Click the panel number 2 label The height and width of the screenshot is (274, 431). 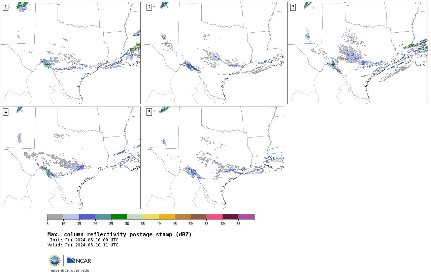[x=149, y=7]
